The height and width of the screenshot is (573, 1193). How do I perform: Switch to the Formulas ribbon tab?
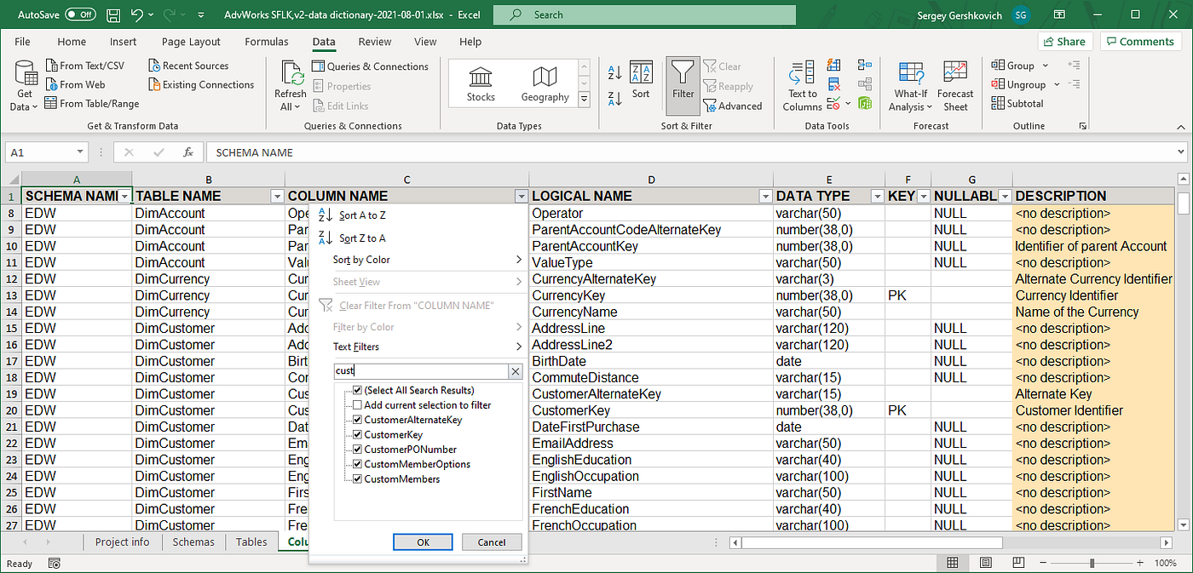coord(266,42)
